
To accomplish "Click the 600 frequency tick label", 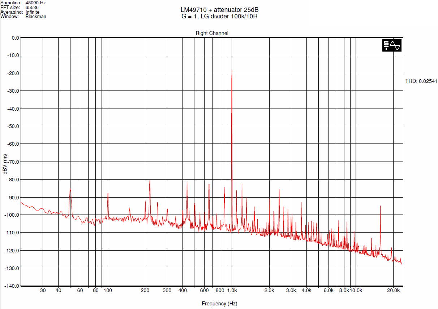I will click(x=204, y=290).
